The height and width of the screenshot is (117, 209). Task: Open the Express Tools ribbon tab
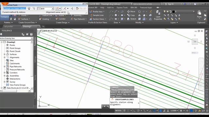point(122,8)
